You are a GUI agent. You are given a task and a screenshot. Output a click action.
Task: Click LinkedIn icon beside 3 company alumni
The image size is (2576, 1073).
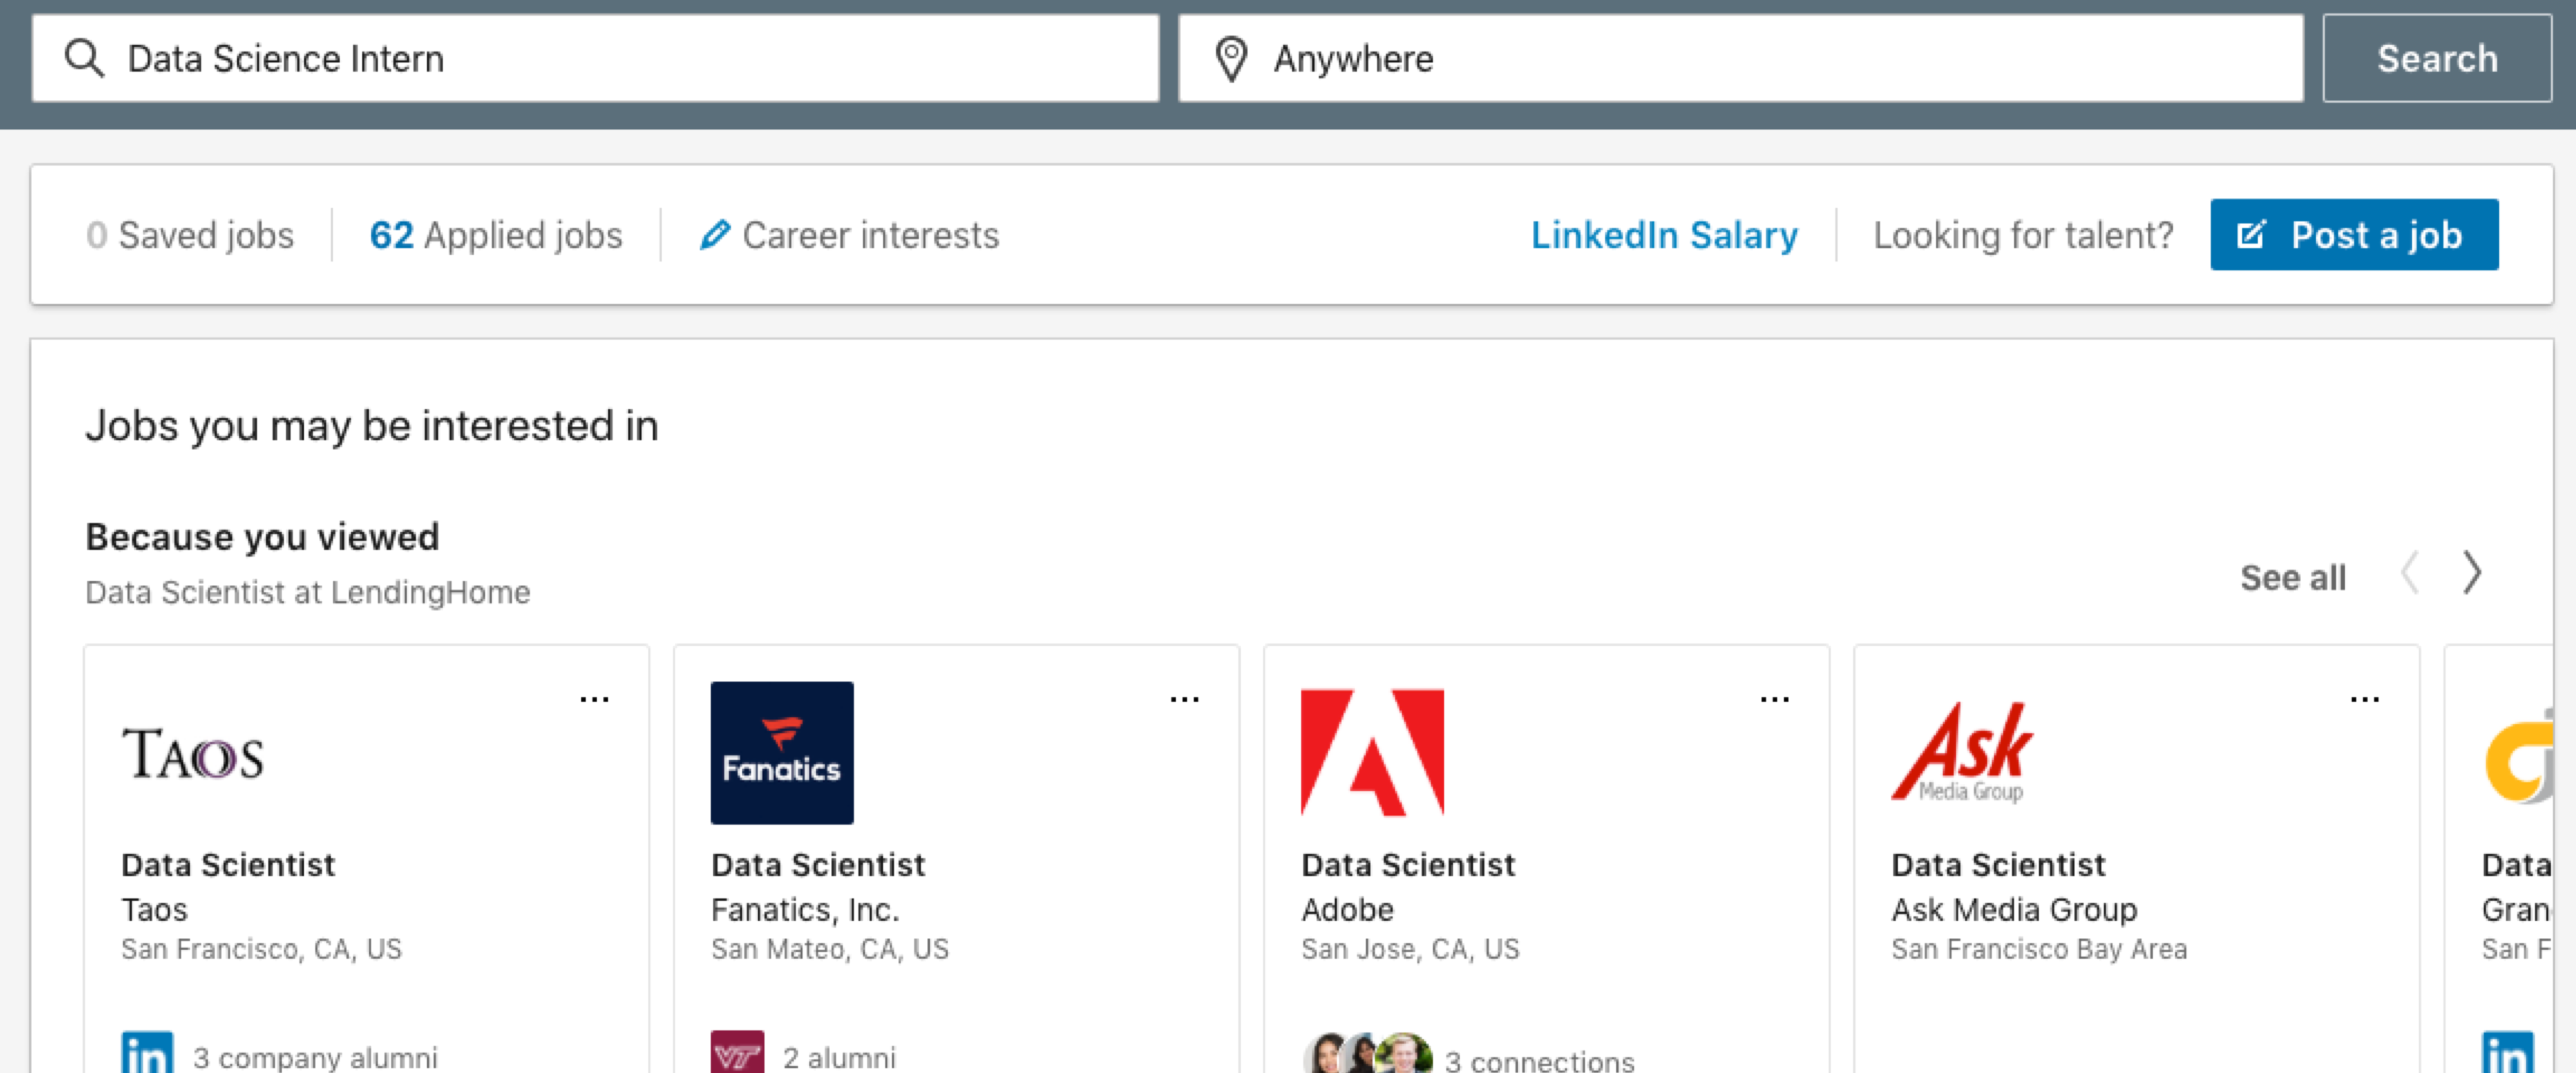[147, 1054]
